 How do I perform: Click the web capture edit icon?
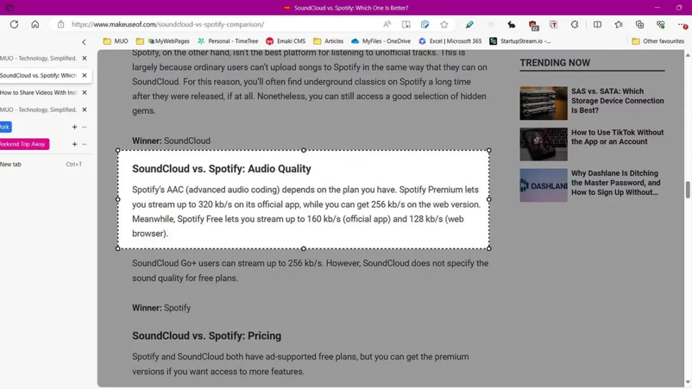click(x=425, y=24)
